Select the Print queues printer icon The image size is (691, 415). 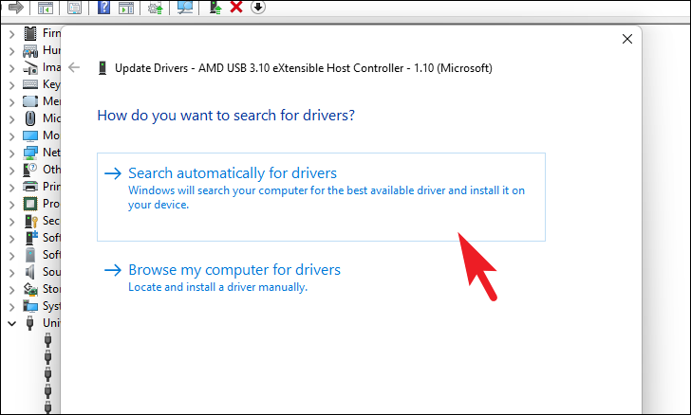(x=30, y=187)
